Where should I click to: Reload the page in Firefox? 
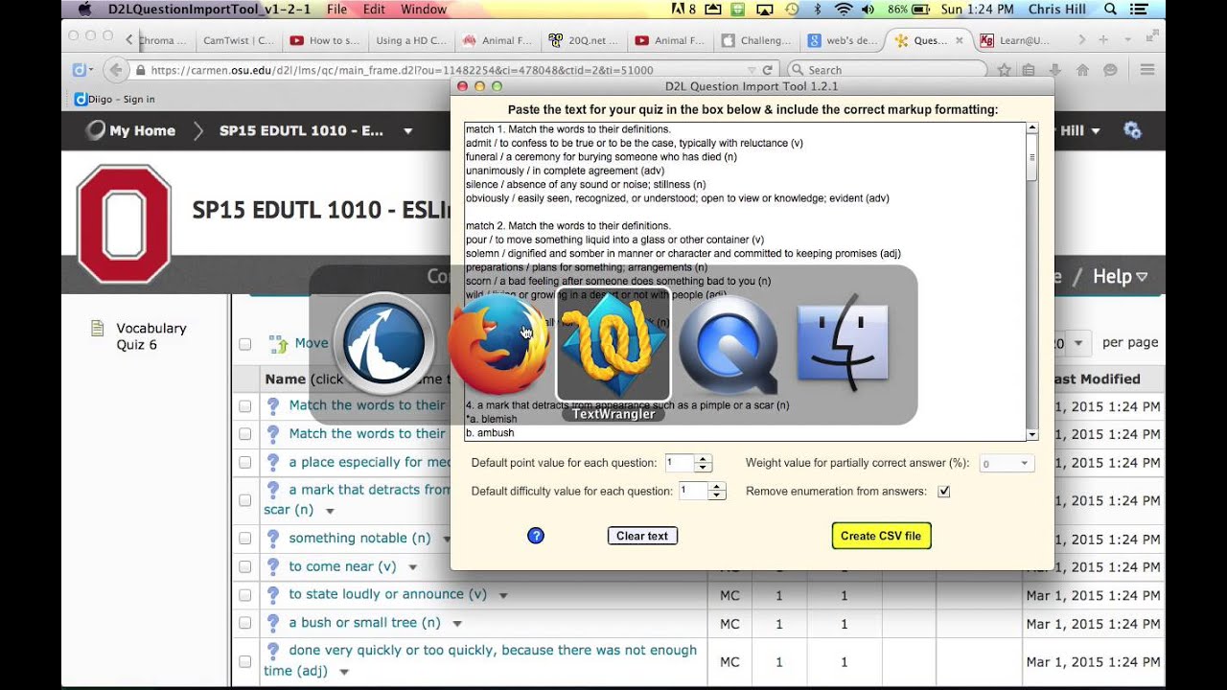[767, 70]
